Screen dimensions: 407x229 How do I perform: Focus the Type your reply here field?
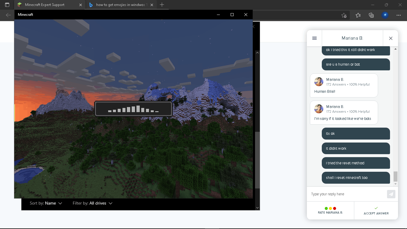(347, 194)
